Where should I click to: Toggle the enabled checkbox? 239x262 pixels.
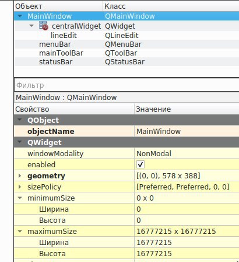(140, 164)
